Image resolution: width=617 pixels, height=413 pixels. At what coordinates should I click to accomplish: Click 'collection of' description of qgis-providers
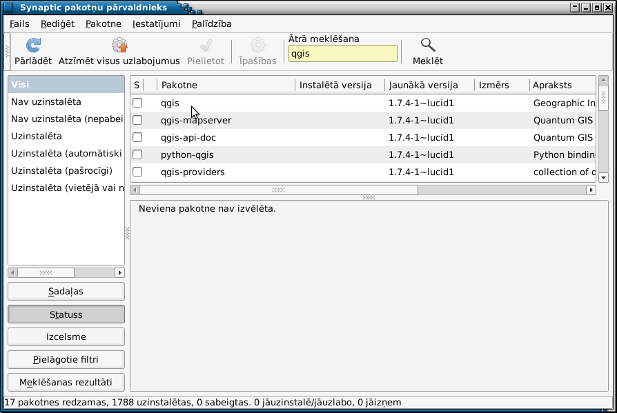[x=565, y=172]
